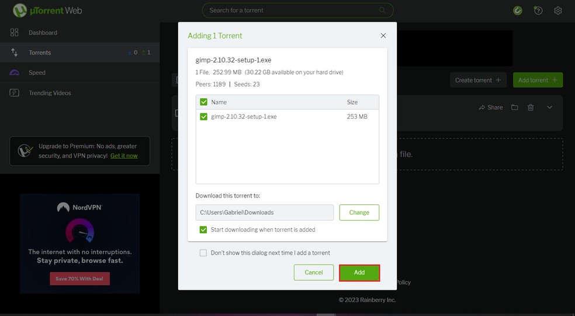Click the Change folder button
Screen dimensions: 575x316
tap(359, 213)
